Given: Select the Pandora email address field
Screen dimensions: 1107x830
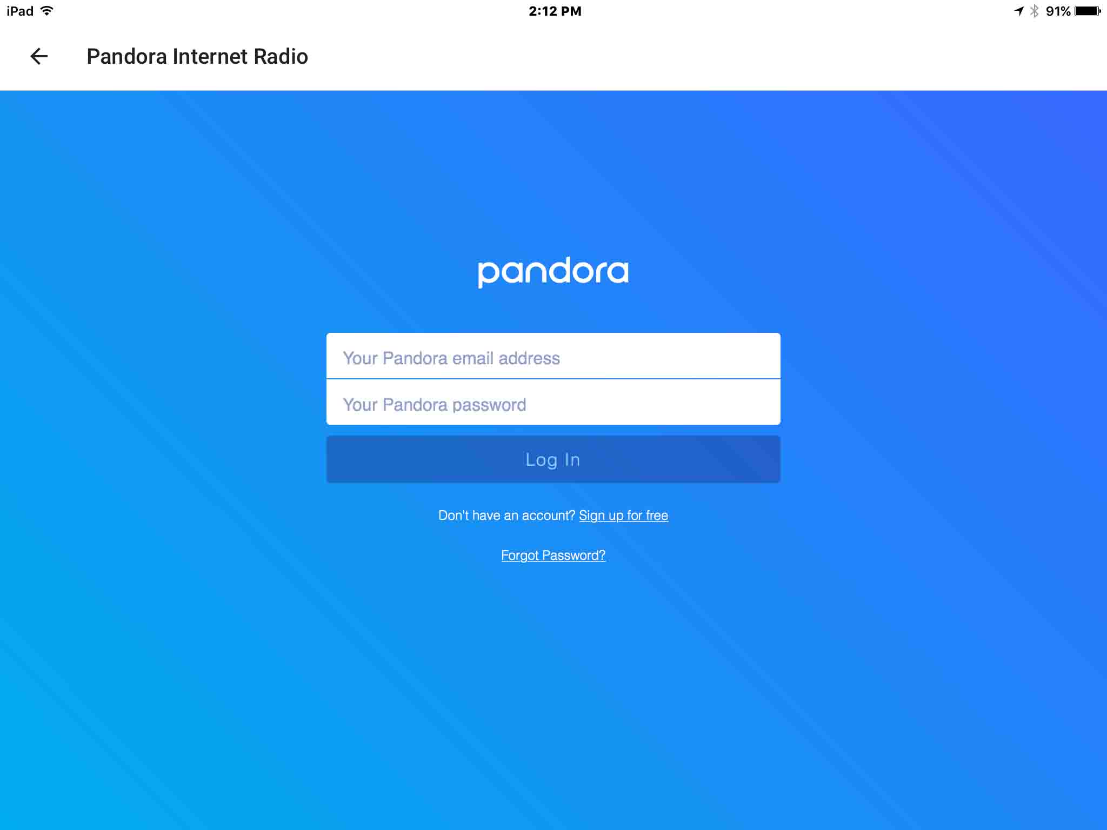Looking at the screenshot, I should [552, 357].
